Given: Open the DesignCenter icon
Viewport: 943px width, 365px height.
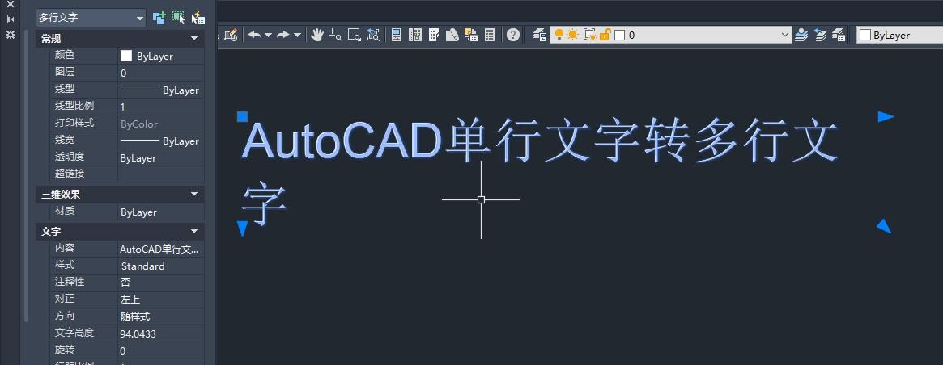Looking at the screenshot, I should pyautogui.click(x=415, y=35).
